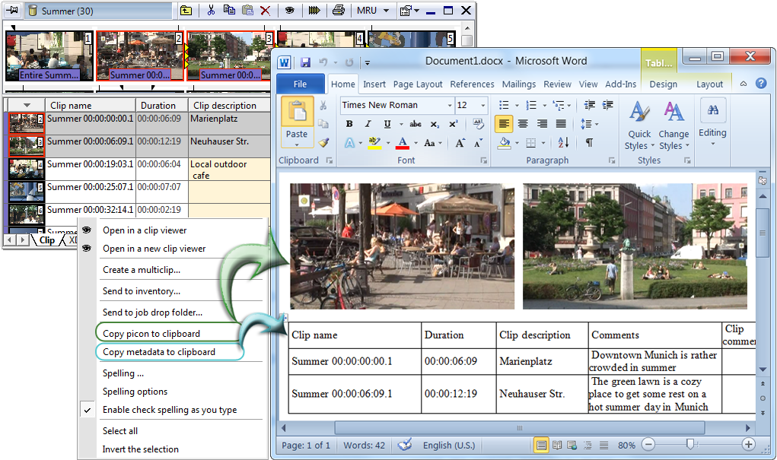Select the Local outdoor cafe clip row

pos(139,170)
